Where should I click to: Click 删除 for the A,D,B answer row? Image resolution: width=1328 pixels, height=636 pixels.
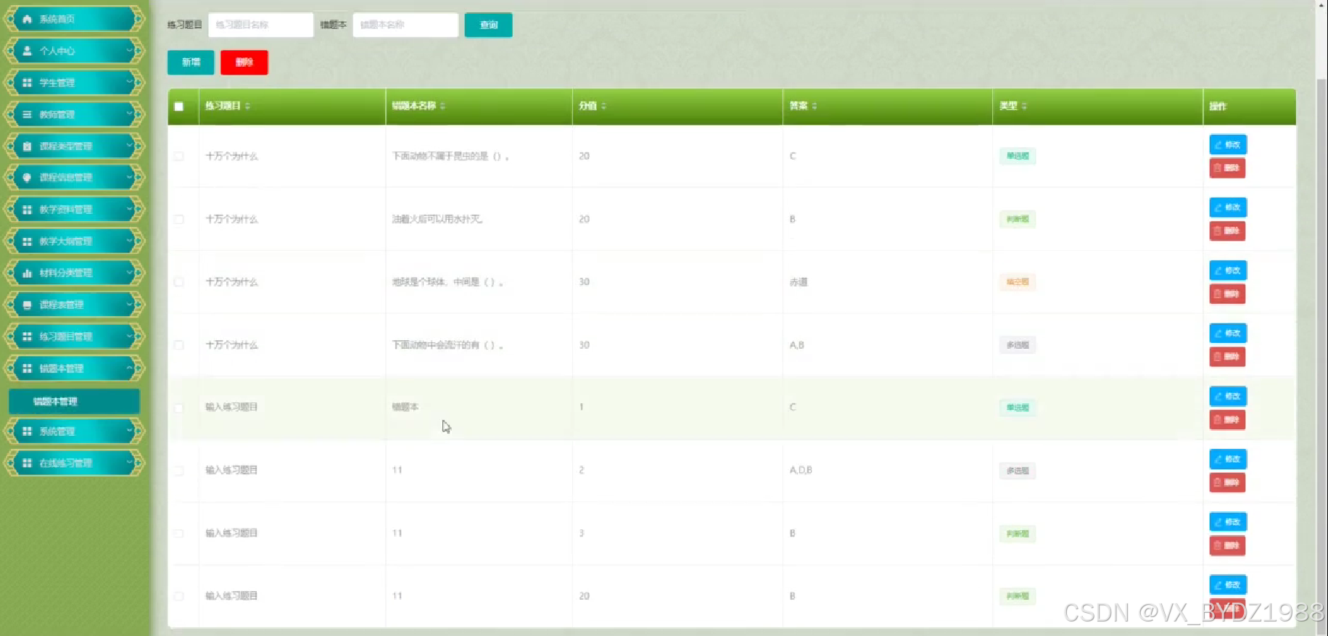pyautogui.click(x=1227, y=482)
